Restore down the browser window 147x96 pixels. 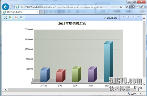(135, 2)
